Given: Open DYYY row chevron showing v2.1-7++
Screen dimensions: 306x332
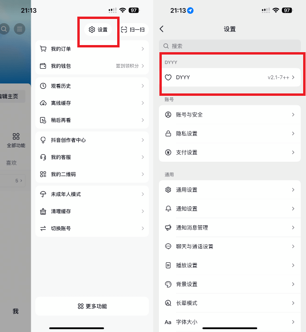Looking at the screenshot, I should click(293, 77).
